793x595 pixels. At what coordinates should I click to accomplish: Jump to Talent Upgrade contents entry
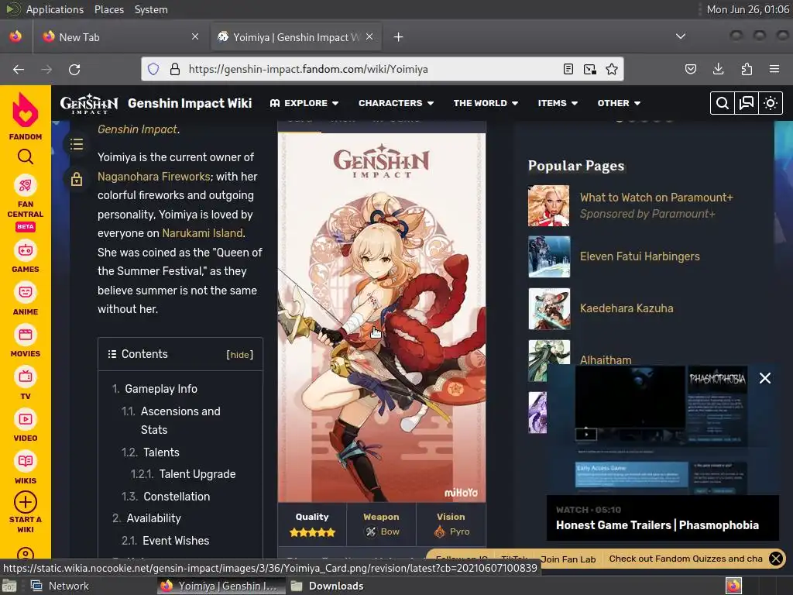[197, 474]
